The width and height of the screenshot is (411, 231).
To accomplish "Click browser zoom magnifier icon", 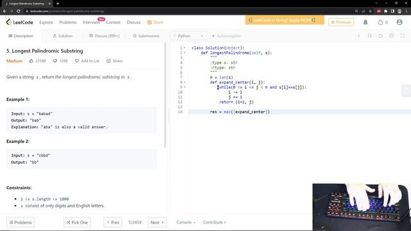I will tap(356, 12).
